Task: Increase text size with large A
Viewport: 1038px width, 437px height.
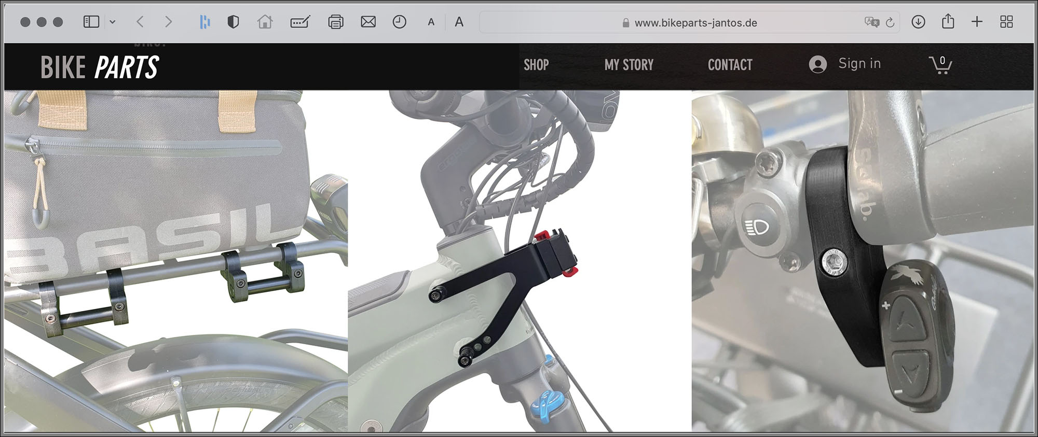Action: coord(459,22)
